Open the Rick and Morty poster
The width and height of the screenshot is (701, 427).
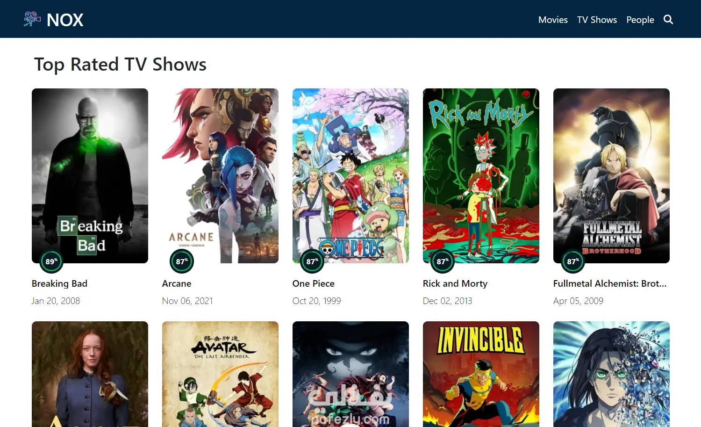[x=481, y=176]
